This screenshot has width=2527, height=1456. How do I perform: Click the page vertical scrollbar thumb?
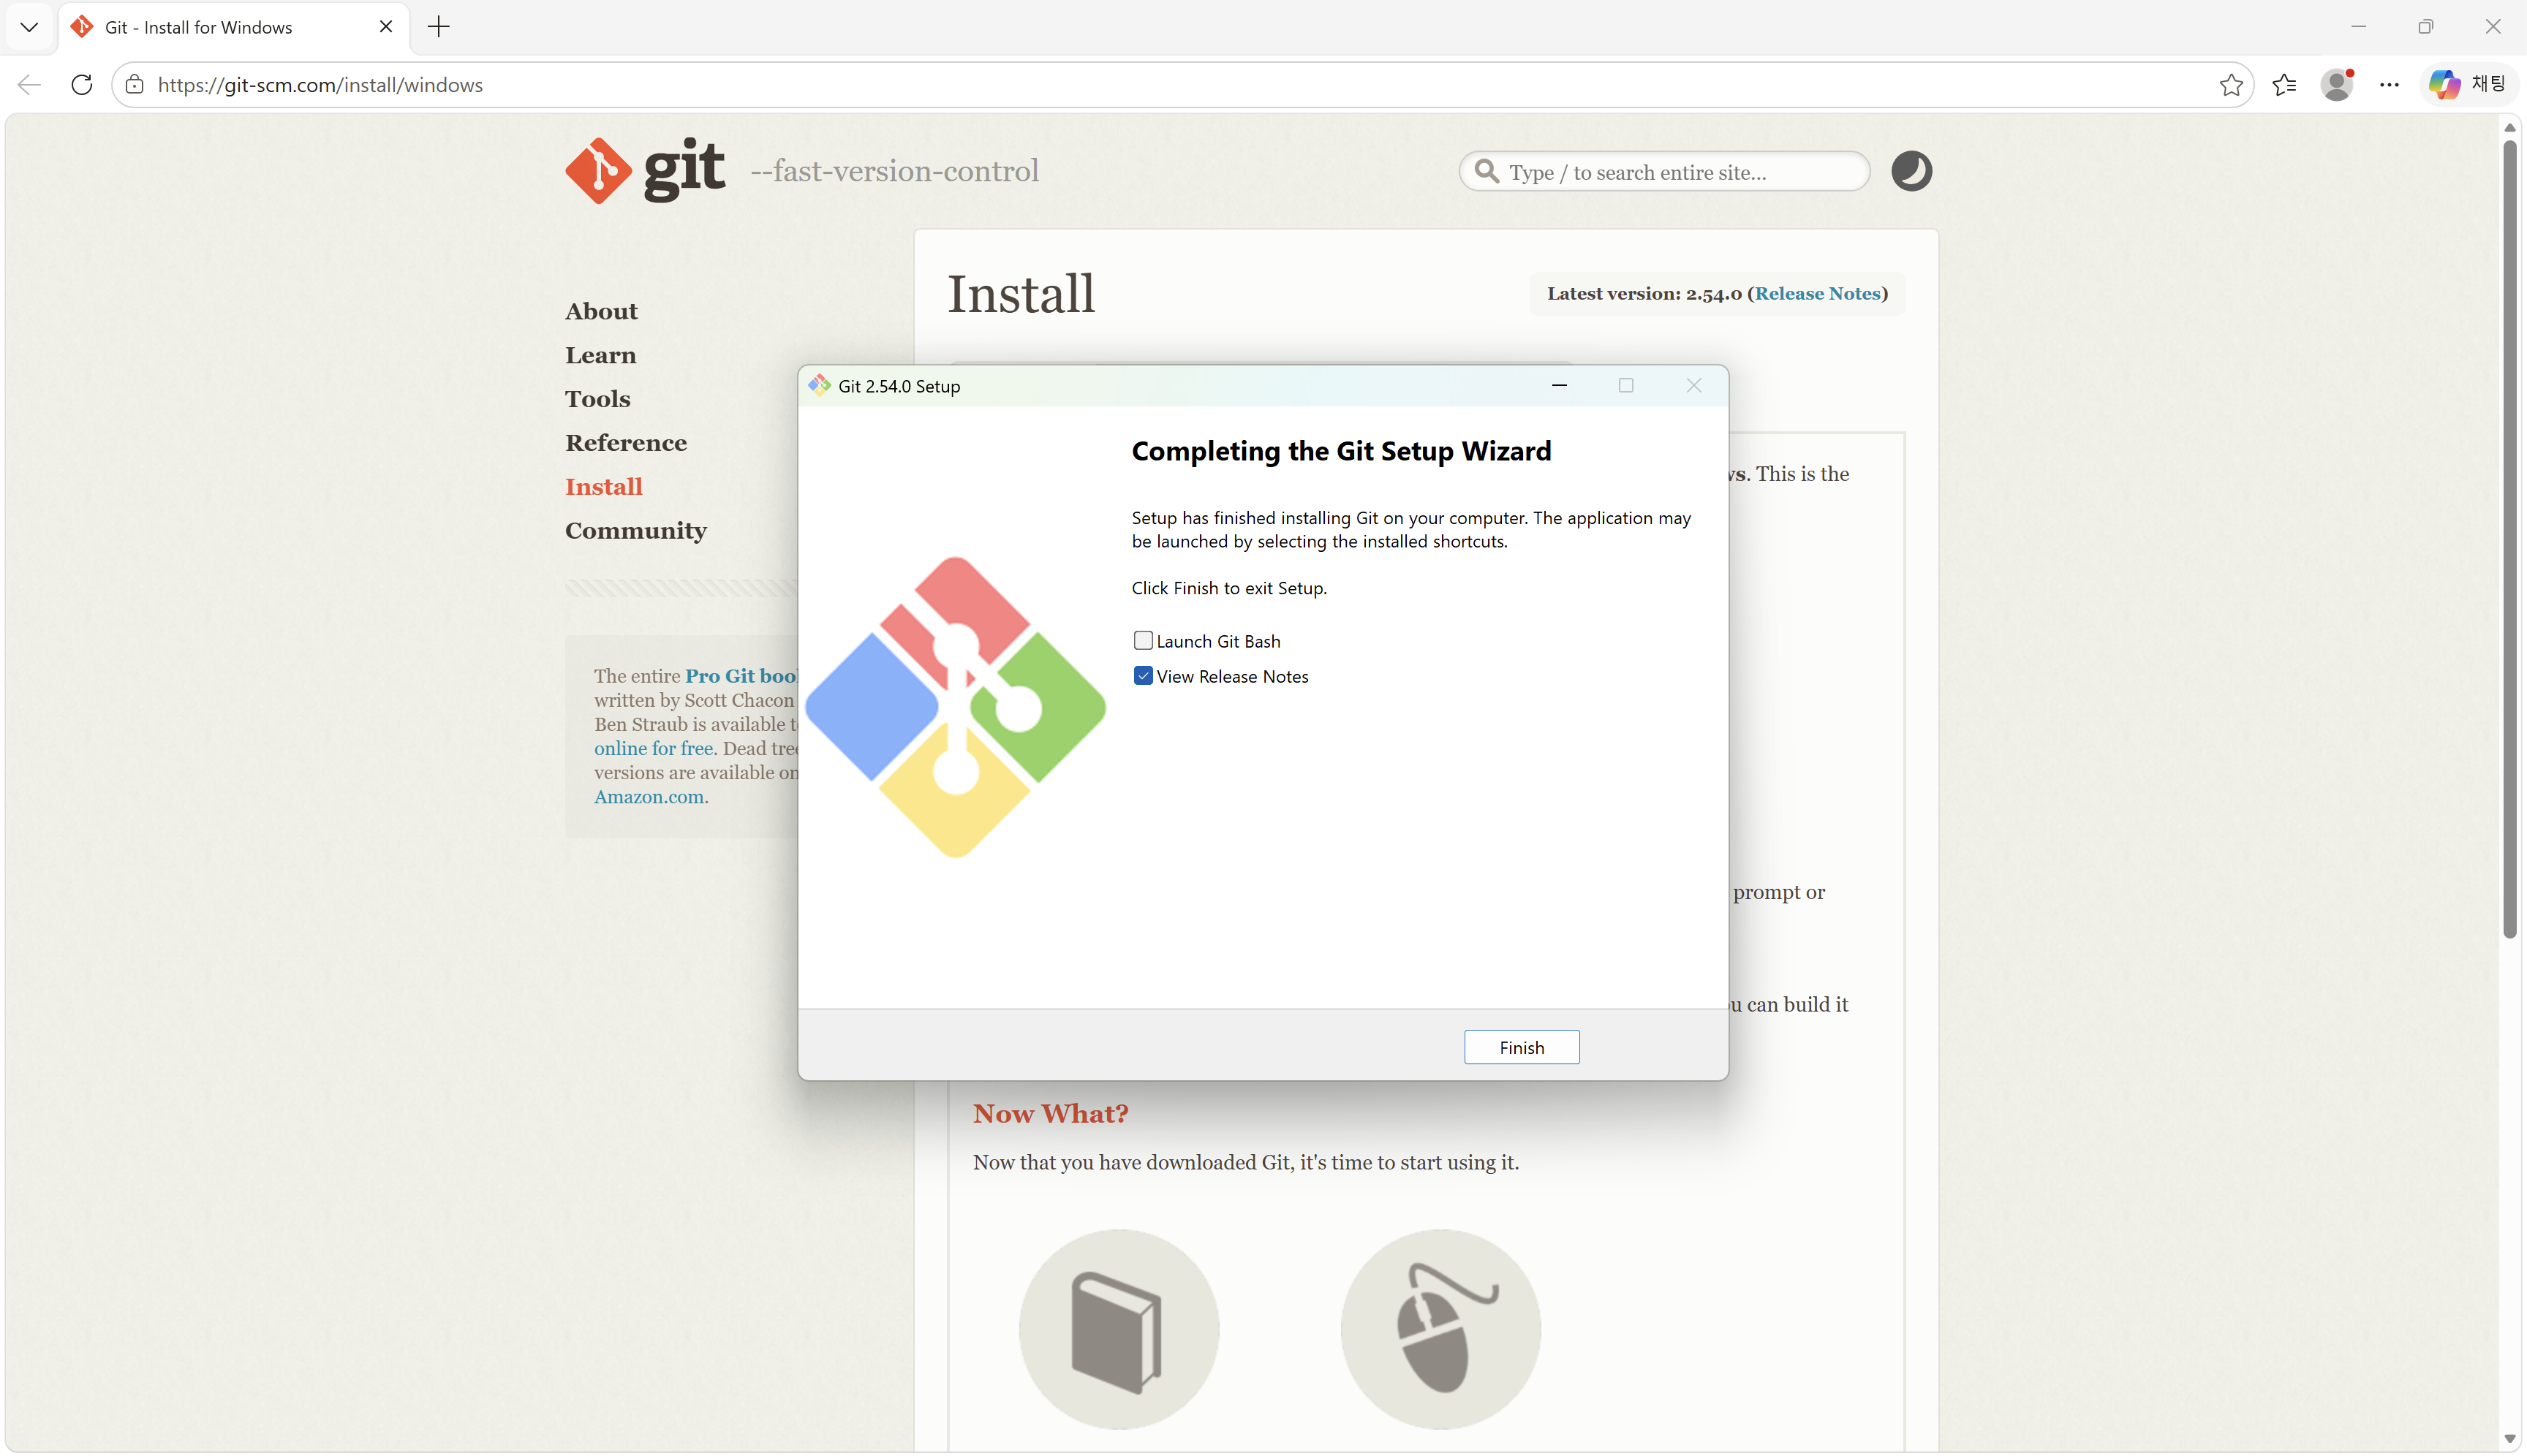pyautogui.click(x=2509, y=540)
